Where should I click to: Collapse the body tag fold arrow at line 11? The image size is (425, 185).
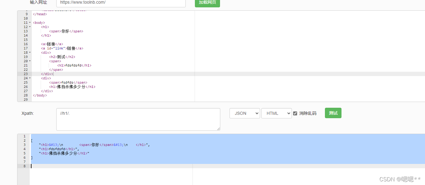point(30,23)
